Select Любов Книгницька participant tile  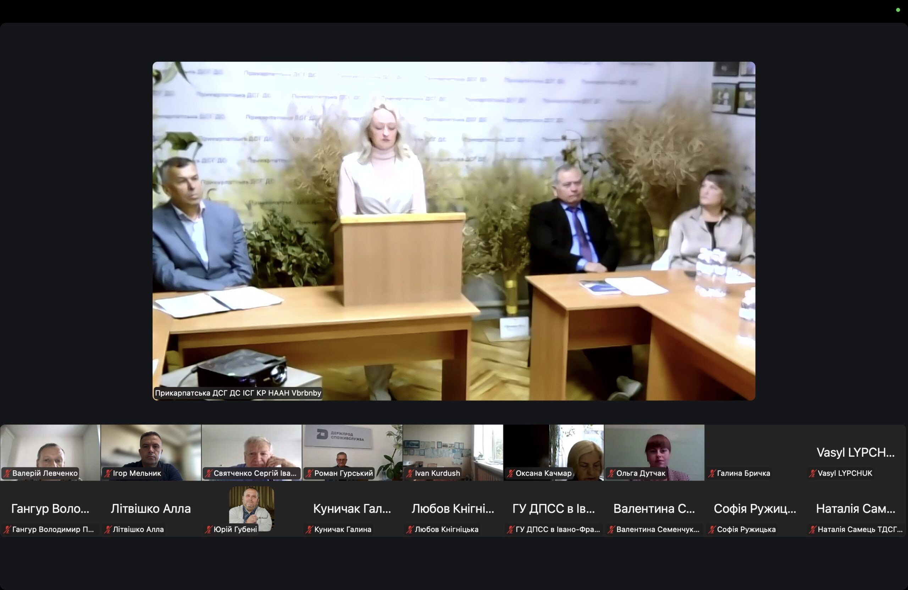tap(453, 509)
